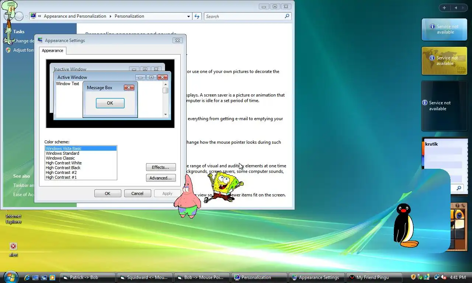472x283 pixels.
Task: Click scroll up arrow in preview window
Action: point(166,84)
